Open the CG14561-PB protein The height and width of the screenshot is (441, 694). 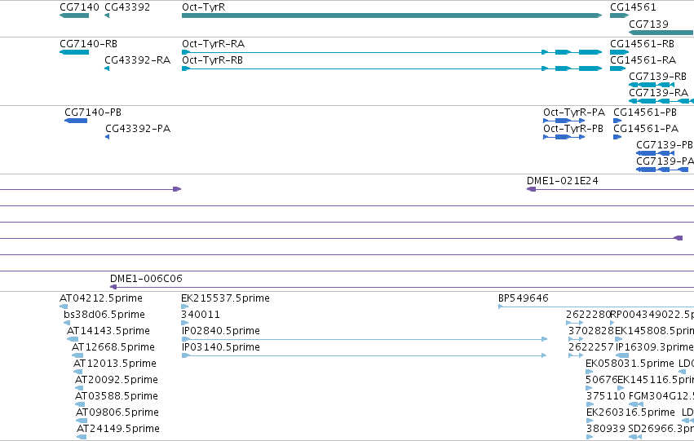[x=617, y=121]
